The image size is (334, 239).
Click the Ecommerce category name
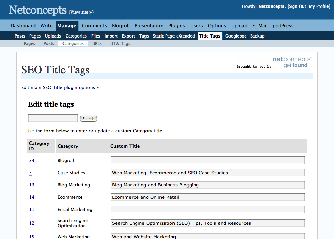point(70,197)
